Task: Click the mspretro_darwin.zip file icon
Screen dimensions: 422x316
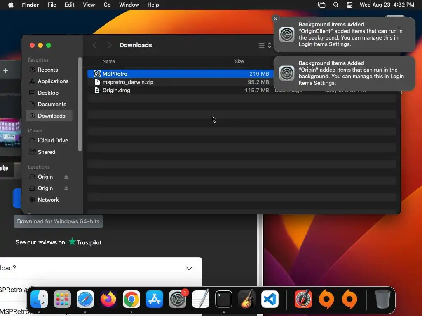Action: [x=97, y=82]
